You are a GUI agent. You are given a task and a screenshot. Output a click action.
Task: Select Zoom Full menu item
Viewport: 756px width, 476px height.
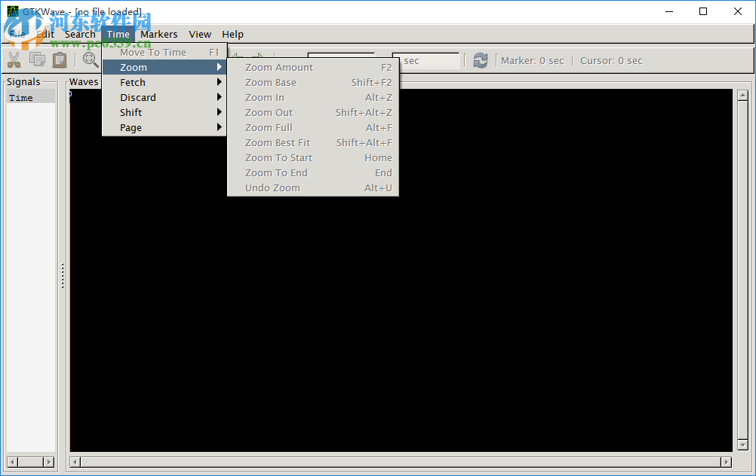[313, 127]
